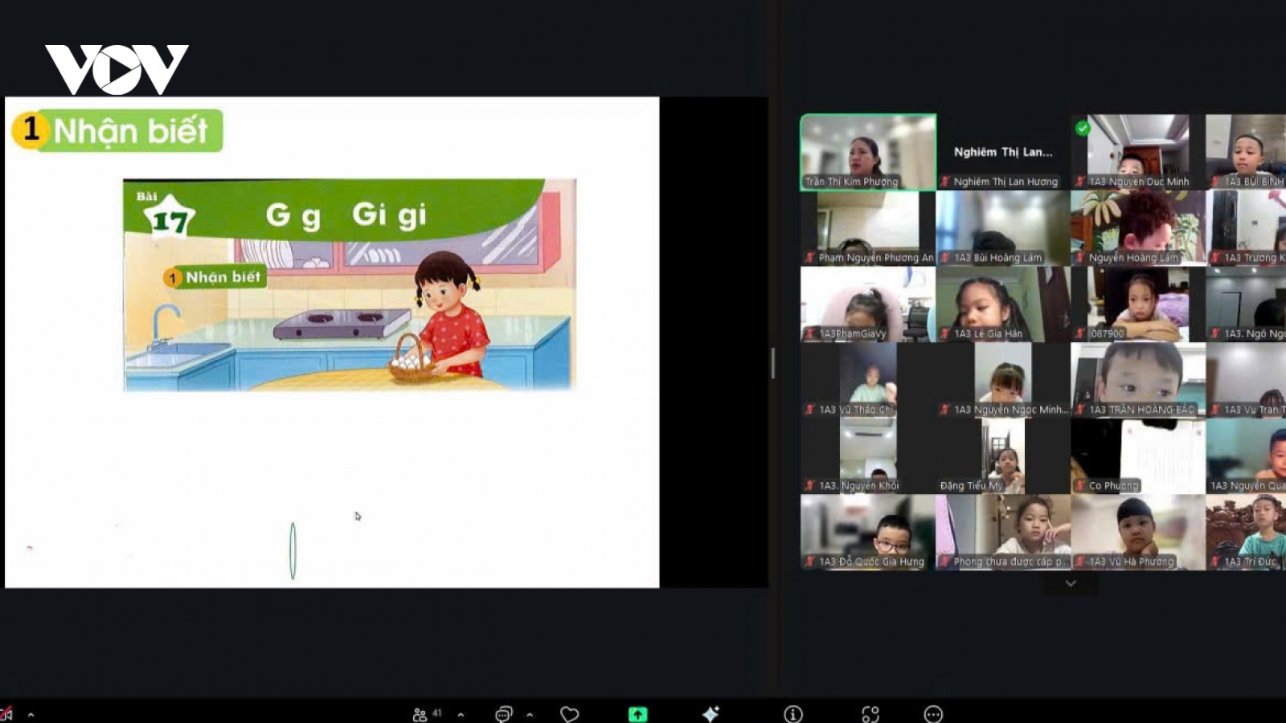Select Phạm Nguyễn Phương An video tile
Viewport: 1286px width, 723px height.
coord(868,228)
